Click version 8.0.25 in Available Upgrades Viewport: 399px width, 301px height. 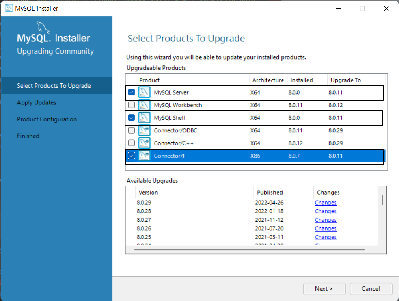click(x=144, y=237)
